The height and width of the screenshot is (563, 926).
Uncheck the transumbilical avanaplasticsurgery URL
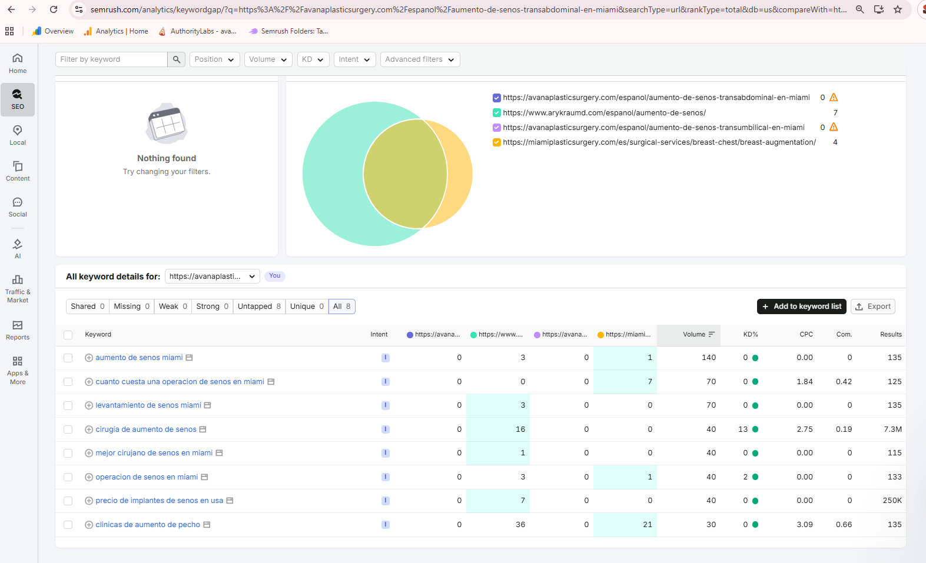(497, 128)
